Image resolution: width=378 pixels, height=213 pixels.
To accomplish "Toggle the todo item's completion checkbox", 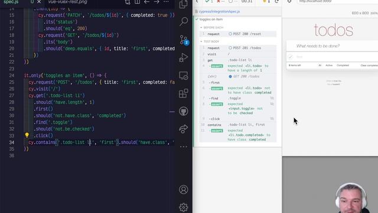I will [291, 57].
